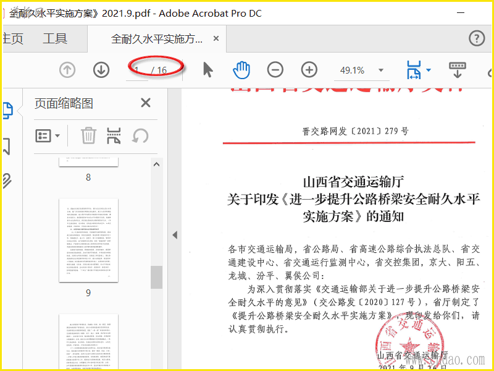Expand the page fit options arrow

coord(429,70)
